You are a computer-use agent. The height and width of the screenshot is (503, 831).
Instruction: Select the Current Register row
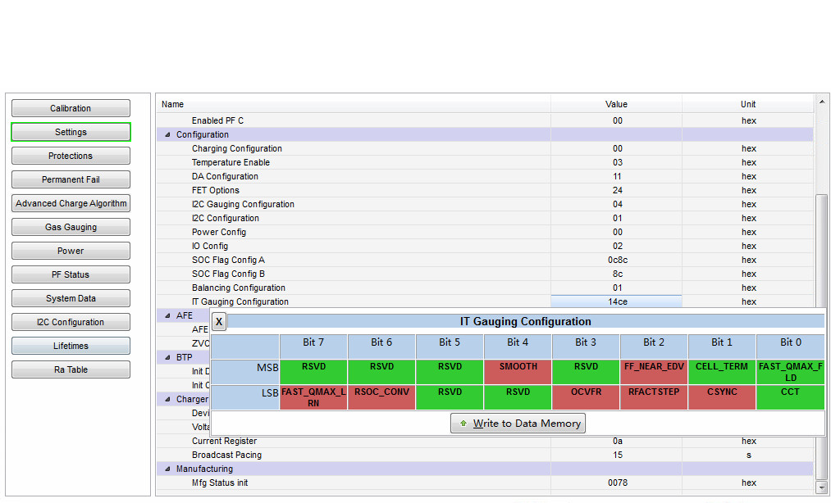point(485,441)
